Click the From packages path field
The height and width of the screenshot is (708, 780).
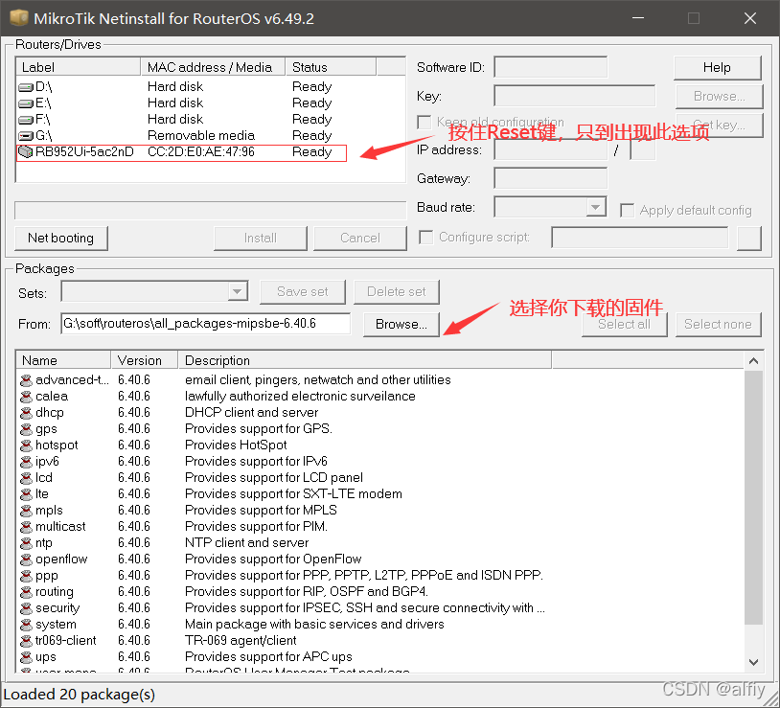(206, 324)
